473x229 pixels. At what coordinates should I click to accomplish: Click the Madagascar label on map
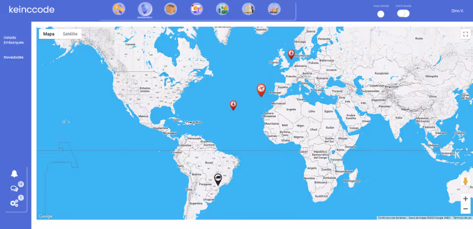[x=352, y=181]
